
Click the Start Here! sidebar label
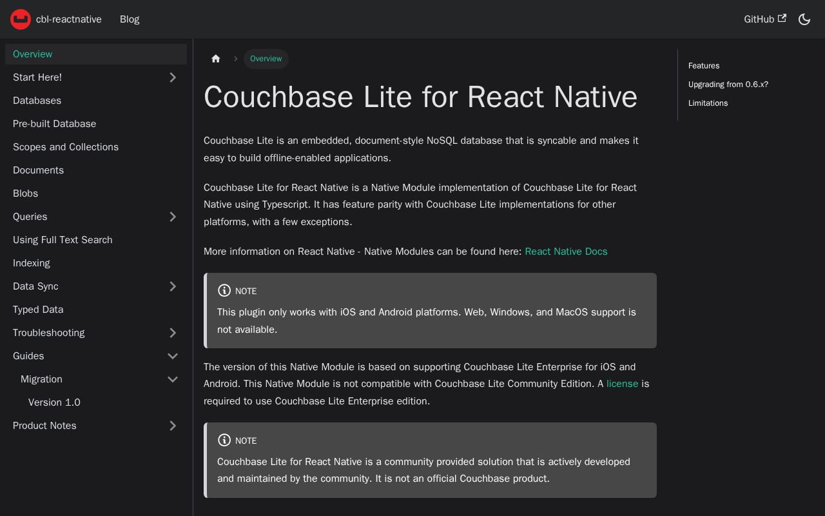coord(37,77)
